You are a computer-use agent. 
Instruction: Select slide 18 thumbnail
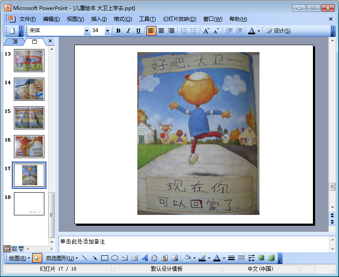pyautogui.click(x=29, y=204)
